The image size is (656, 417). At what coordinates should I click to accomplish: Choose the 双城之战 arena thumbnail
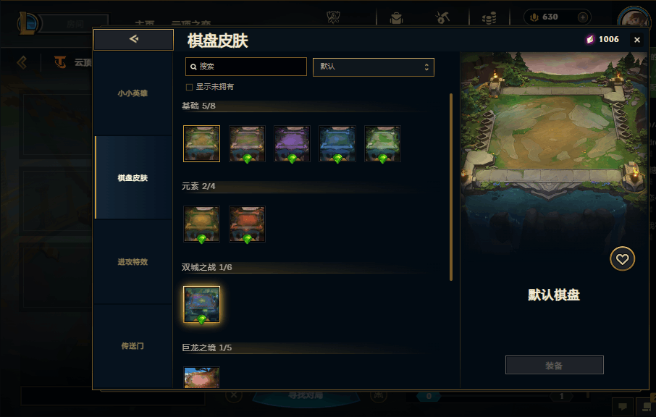tap(202, 305)
